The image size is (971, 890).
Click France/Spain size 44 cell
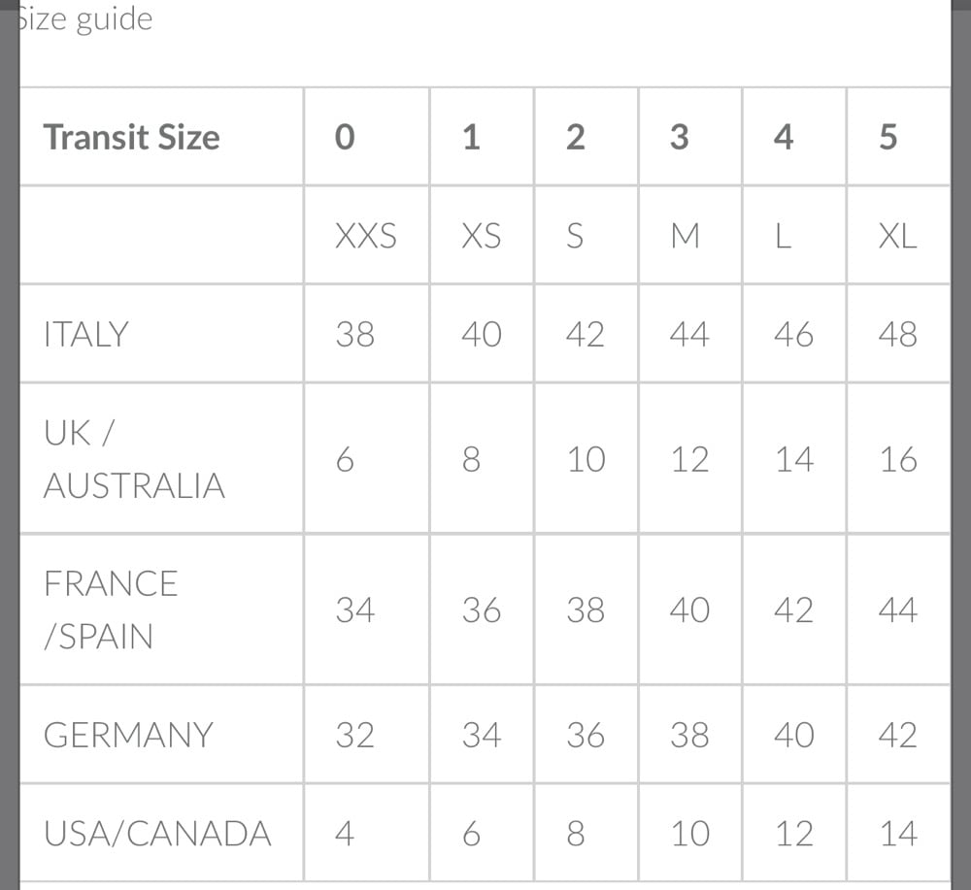897,610
